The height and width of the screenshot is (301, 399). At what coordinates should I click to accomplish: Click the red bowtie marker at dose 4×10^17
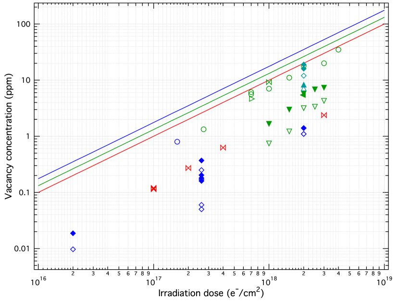click(x=223, y=148)
